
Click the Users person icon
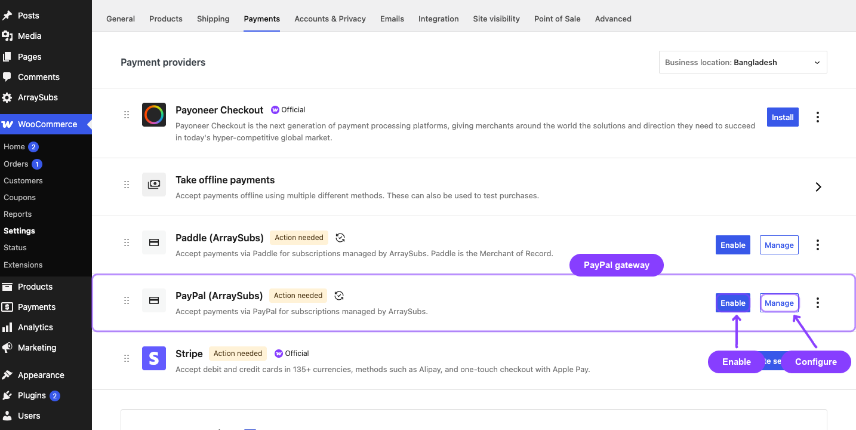pyautogui.click(x=7, y=416)
